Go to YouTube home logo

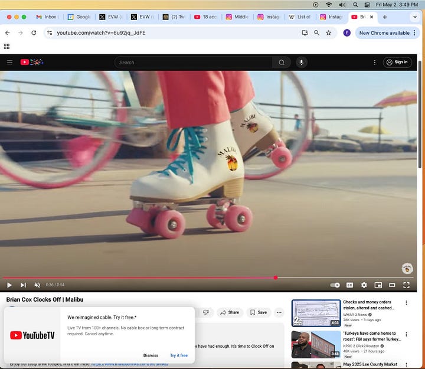32,63
